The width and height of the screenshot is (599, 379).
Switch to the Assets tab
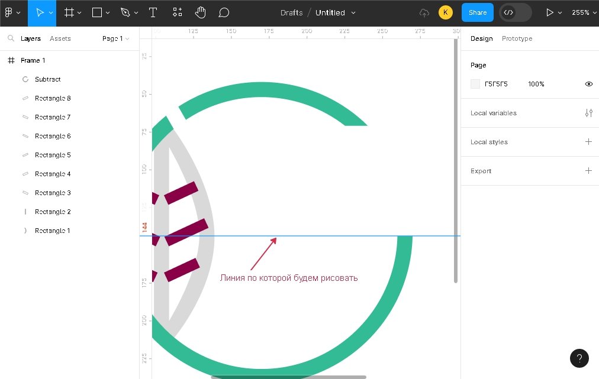pos(60,38)
